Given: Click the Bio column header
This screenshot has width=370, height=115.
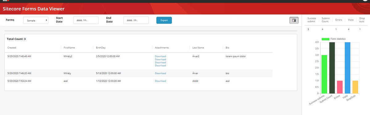Looking at the screenshot, I should (227, 48).
